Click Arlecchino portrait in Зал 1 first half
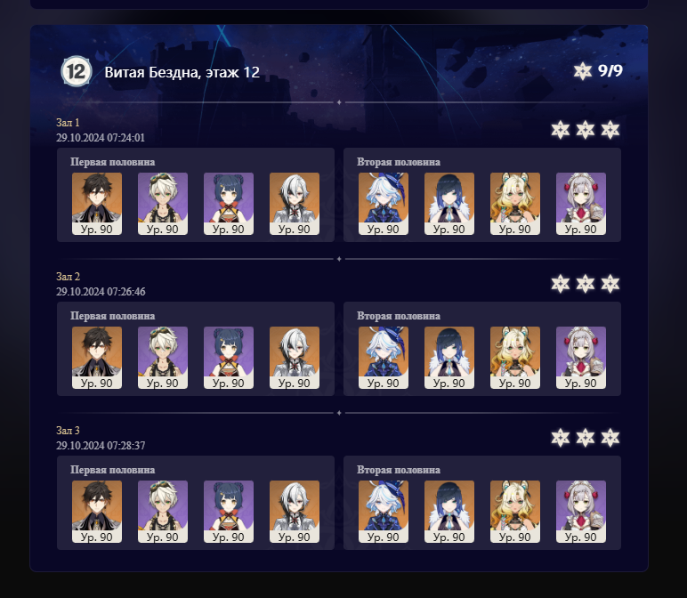The image size is (687, 598). click(x=295, y=204)
